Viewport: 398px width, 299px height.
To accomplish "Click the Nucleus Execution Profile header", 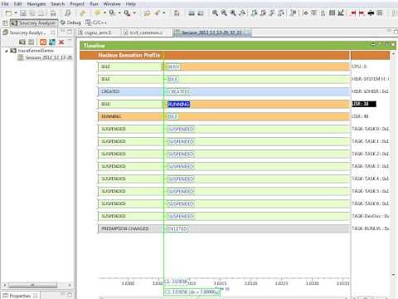I will click(129, 56).
